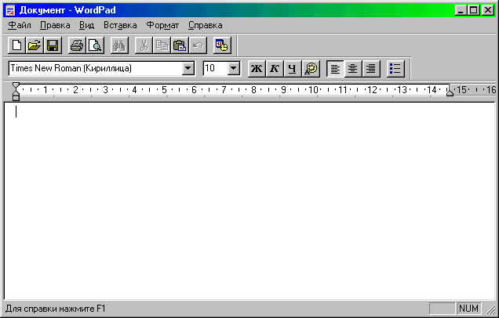Click the first-line indent marker on the ruler

tap(16, 85)
